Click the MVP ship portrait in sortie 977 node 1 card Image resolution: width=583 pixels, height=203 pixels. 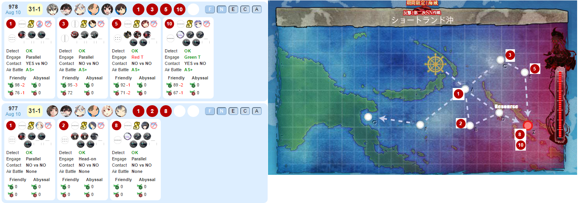point(40,126)
